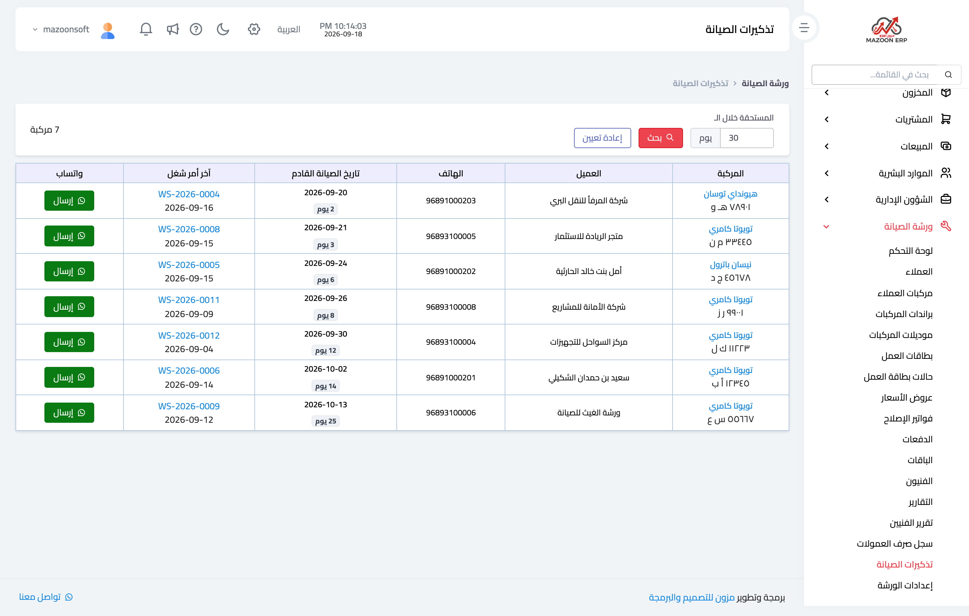Screen dimensions: 969x616
Task: Open عروض الأسعار menu item
Action: point(907,398)
